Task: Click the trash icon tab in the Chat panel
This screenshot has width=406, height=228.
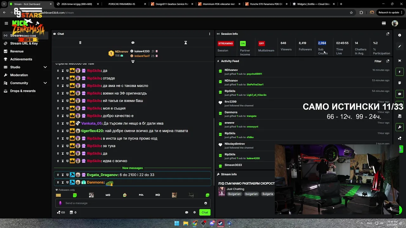Action: click(x=80, y=43)
